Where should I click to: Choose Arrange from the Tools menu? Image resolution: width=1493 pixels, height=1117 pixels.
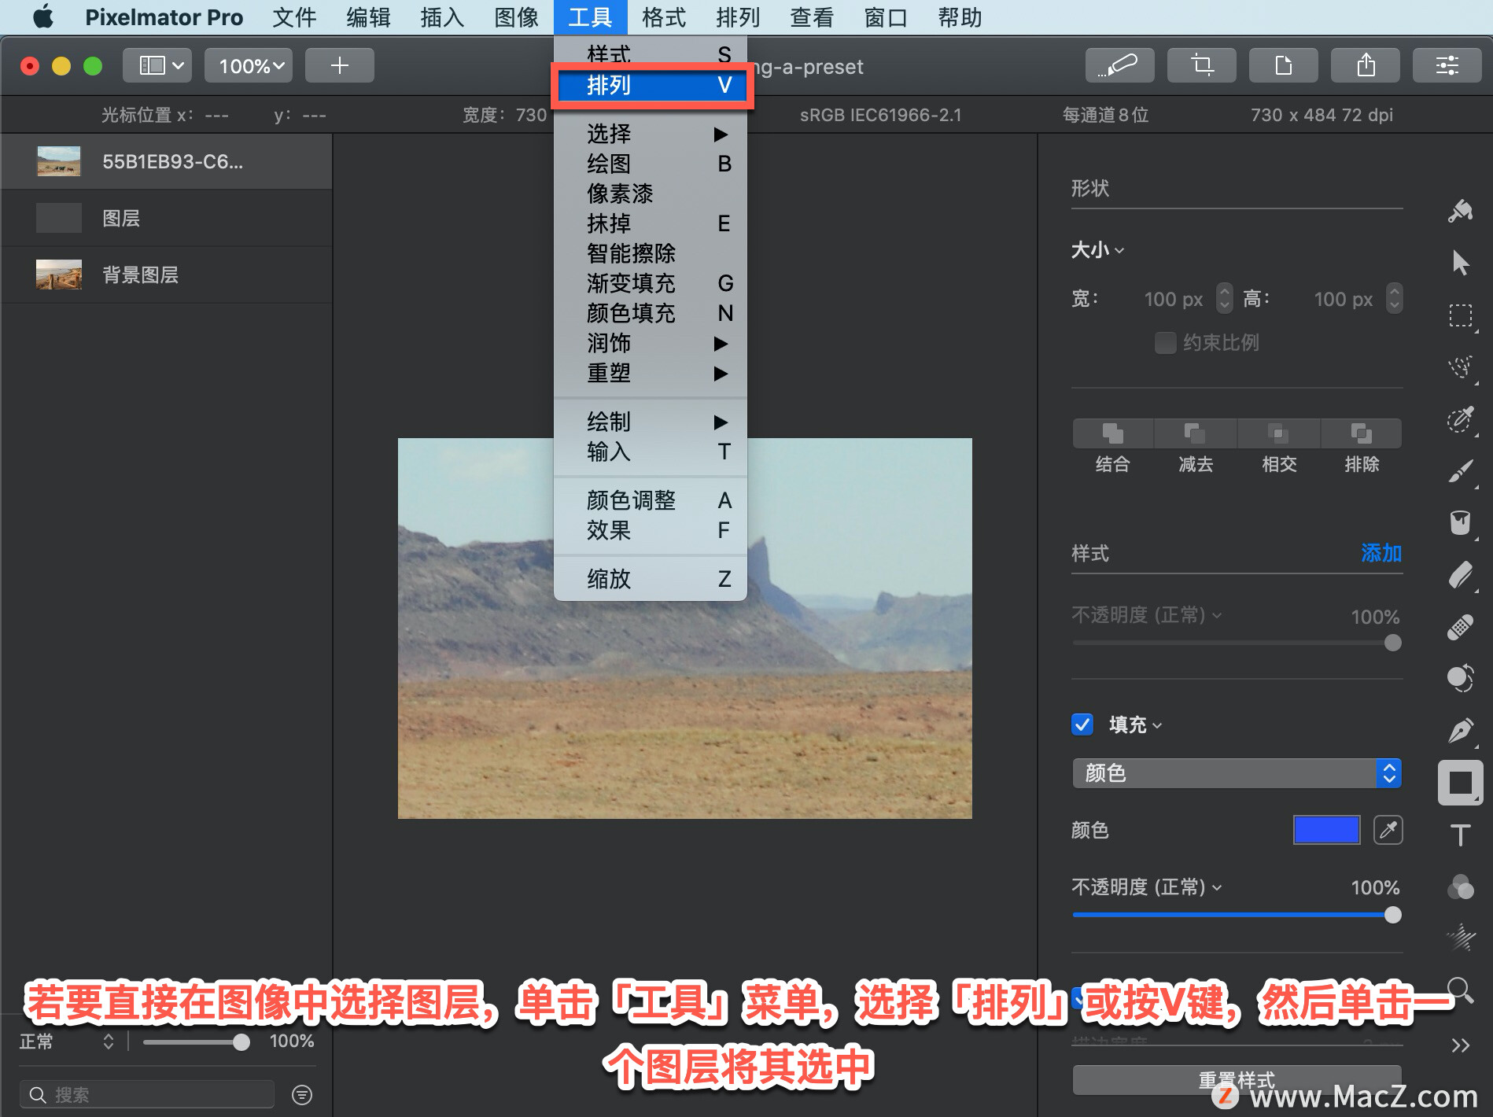[652, 85]
